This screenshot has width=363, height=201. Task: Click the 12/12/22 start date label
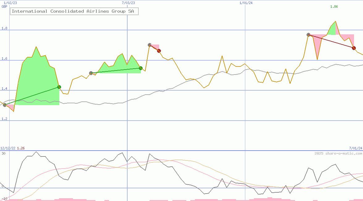click(8, 148)
